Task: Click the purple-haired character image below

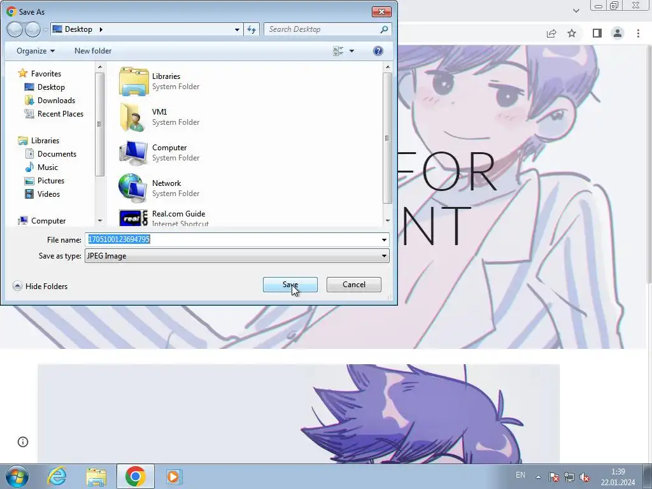Action: coord(299,414)
